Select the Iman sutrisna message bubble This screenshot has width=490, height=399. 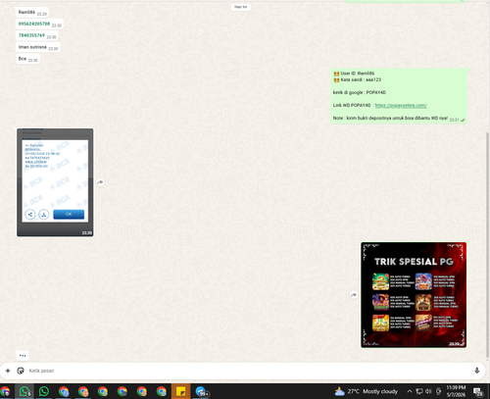coord(37,47)
